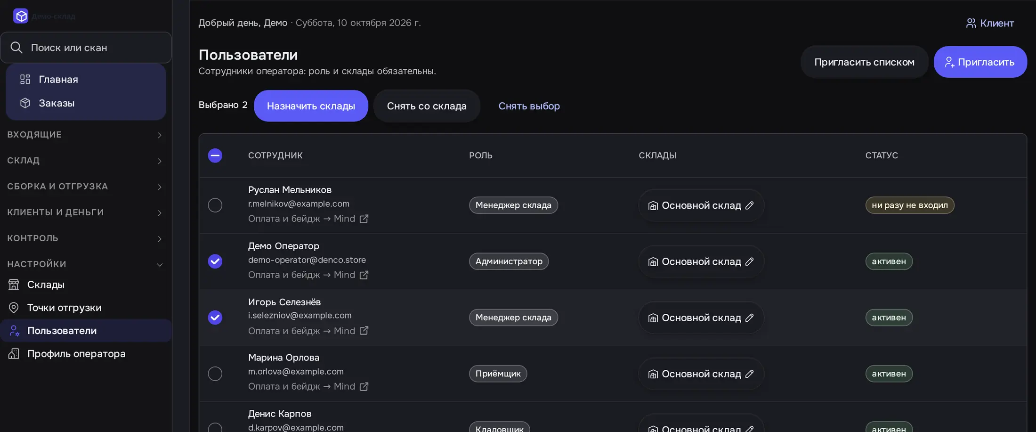1036x432 pixels.
Task: Expand the КОНТРОЛЬ section
Action: [85, 238]
